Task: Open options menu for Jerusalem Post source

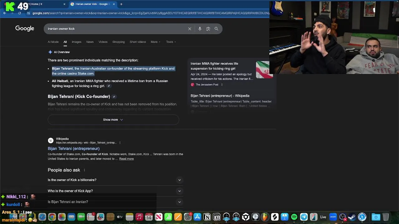Action: pos(222,85)
